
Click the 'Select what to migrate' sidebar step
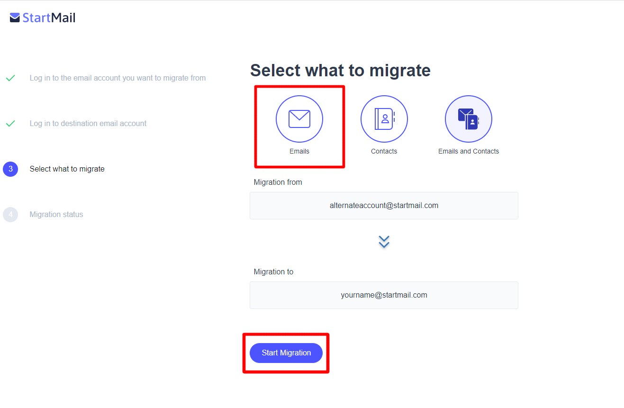(x=67, y=169)
